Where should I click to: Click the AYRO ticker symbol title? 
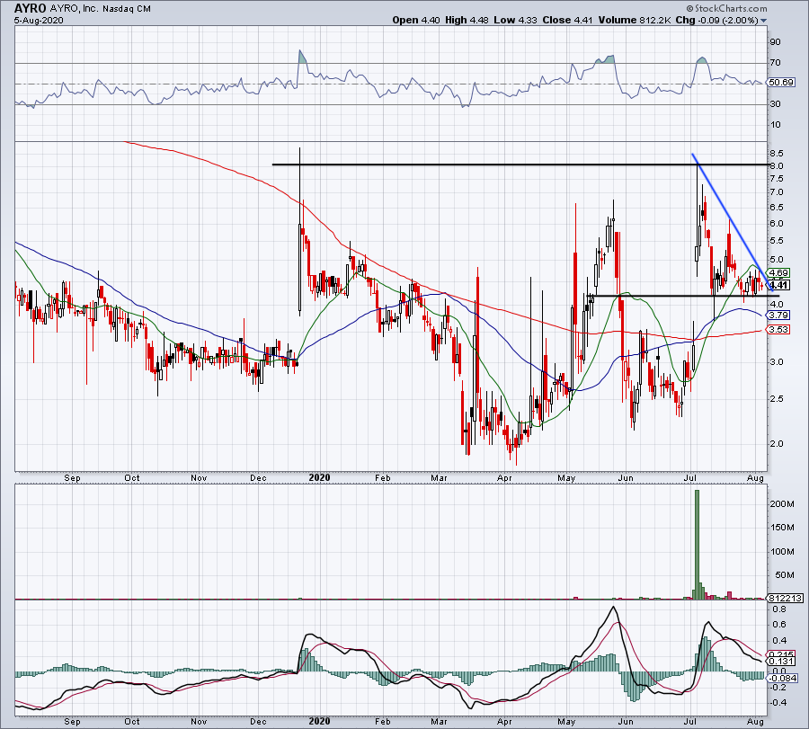[x=32, y=5]
